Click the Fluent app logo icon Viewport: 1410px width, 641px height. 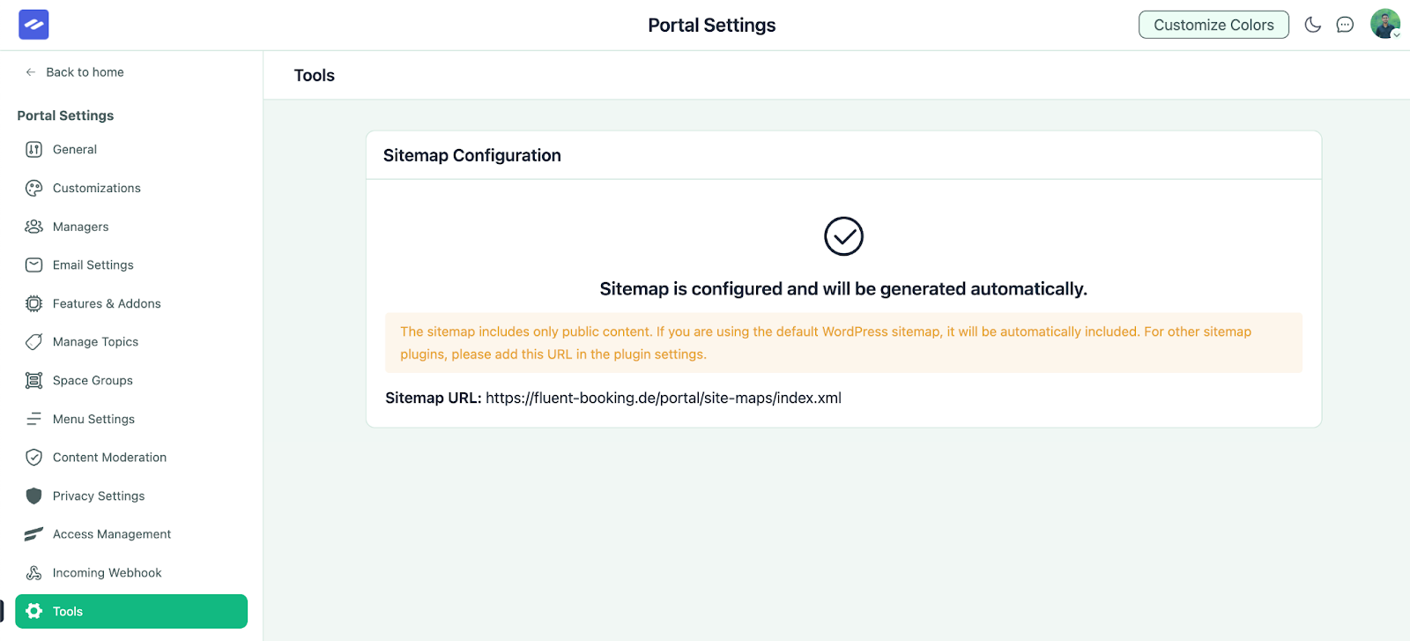coord(33,25)
